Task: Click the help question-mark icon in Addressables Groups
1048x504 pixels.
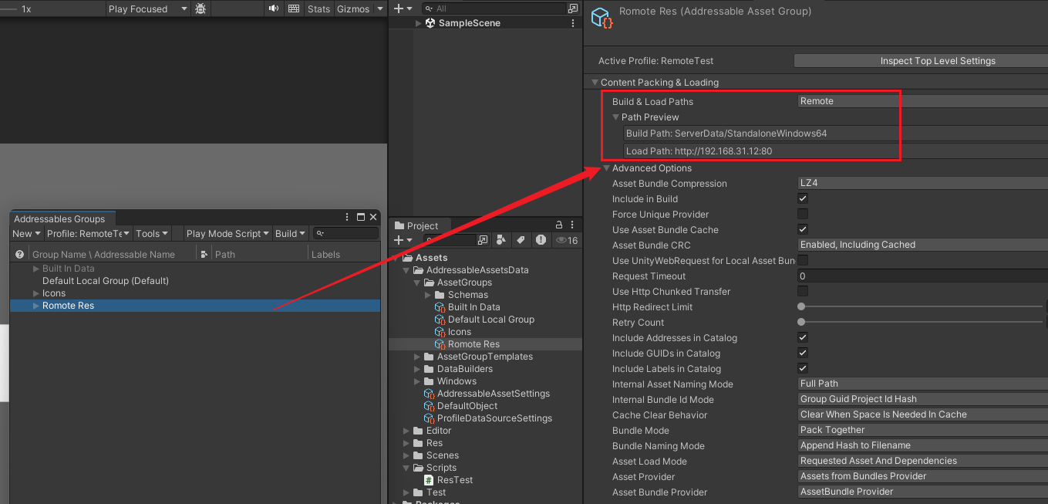Action: [x=20, y=254]
